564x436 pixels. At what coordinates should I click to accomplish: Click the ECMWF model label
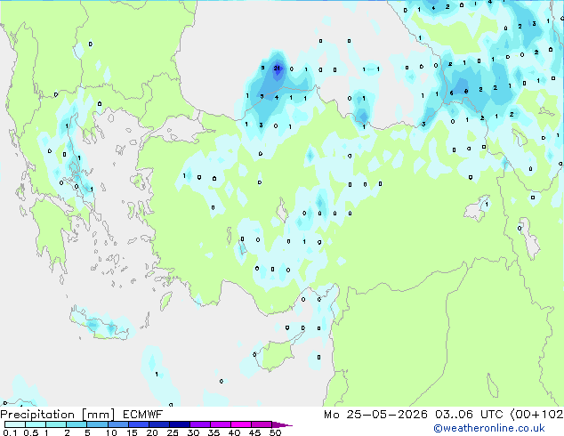[x=143, y=415]
